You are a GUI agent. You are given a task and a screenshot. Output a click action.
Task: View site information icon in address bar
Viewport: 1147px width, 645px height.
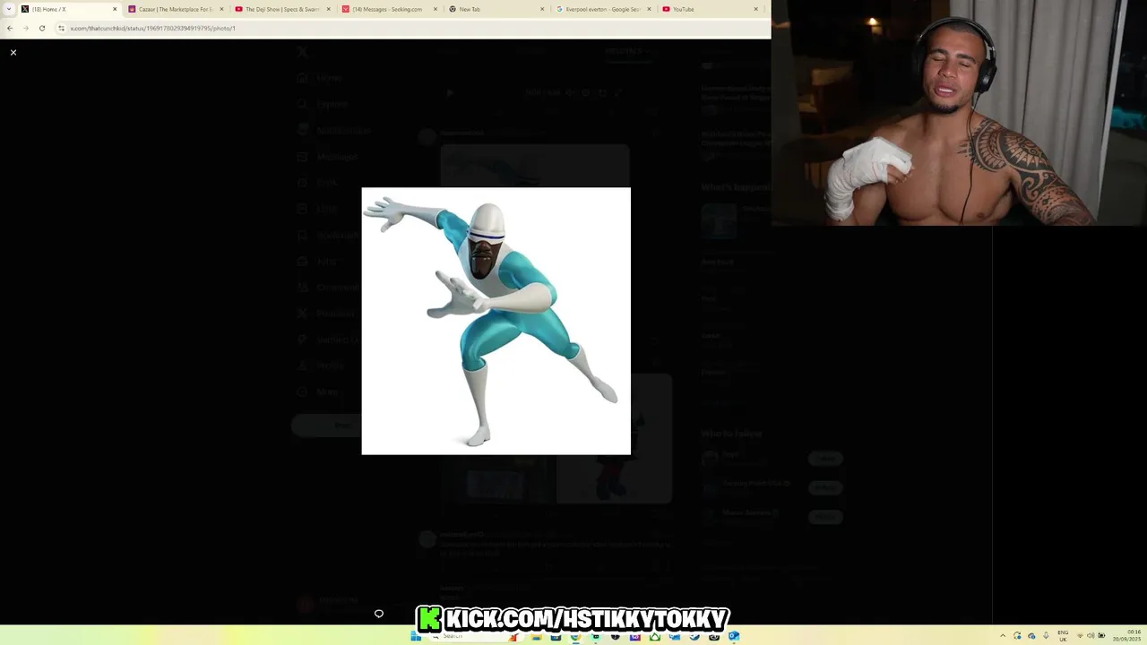click(61, 28)
